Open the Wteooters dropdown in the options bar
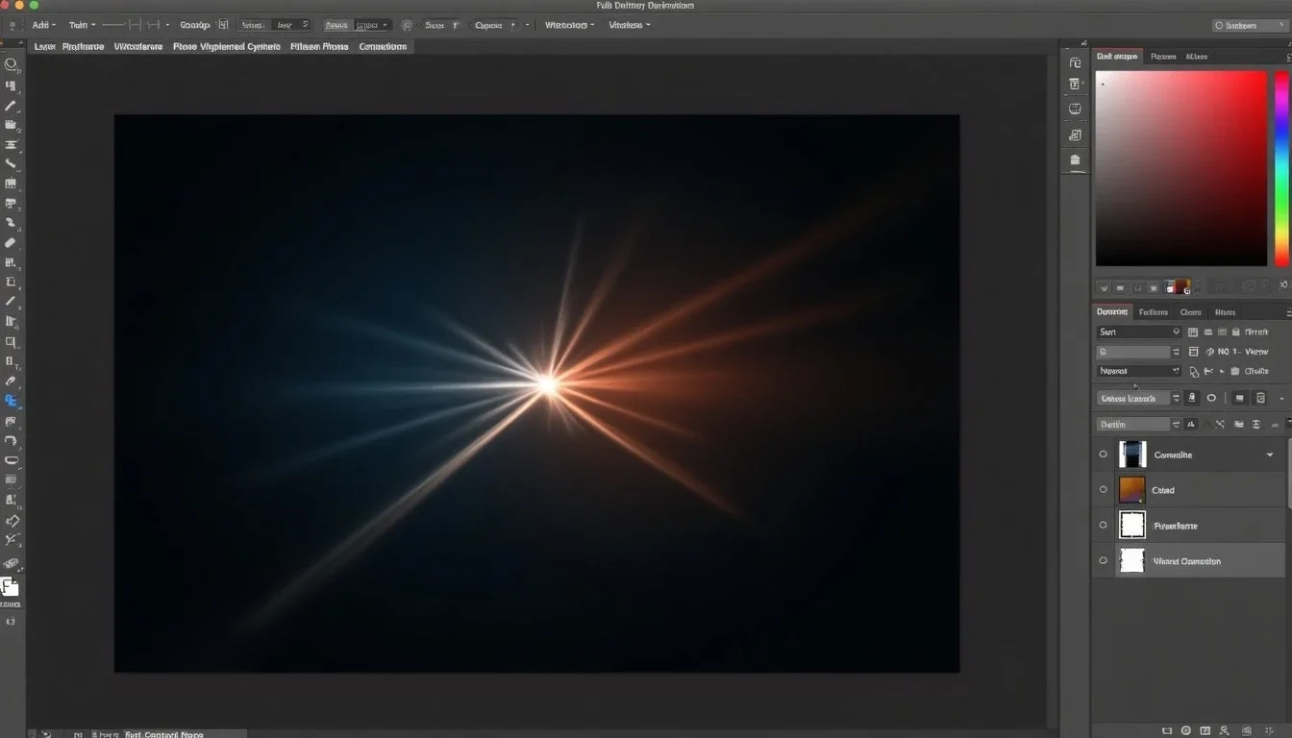 pos(570,25)
